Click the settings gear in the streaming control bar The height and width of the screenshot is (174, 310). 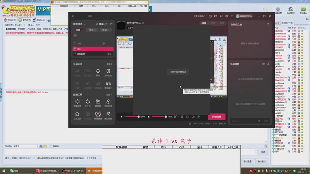tap(198, 117)
